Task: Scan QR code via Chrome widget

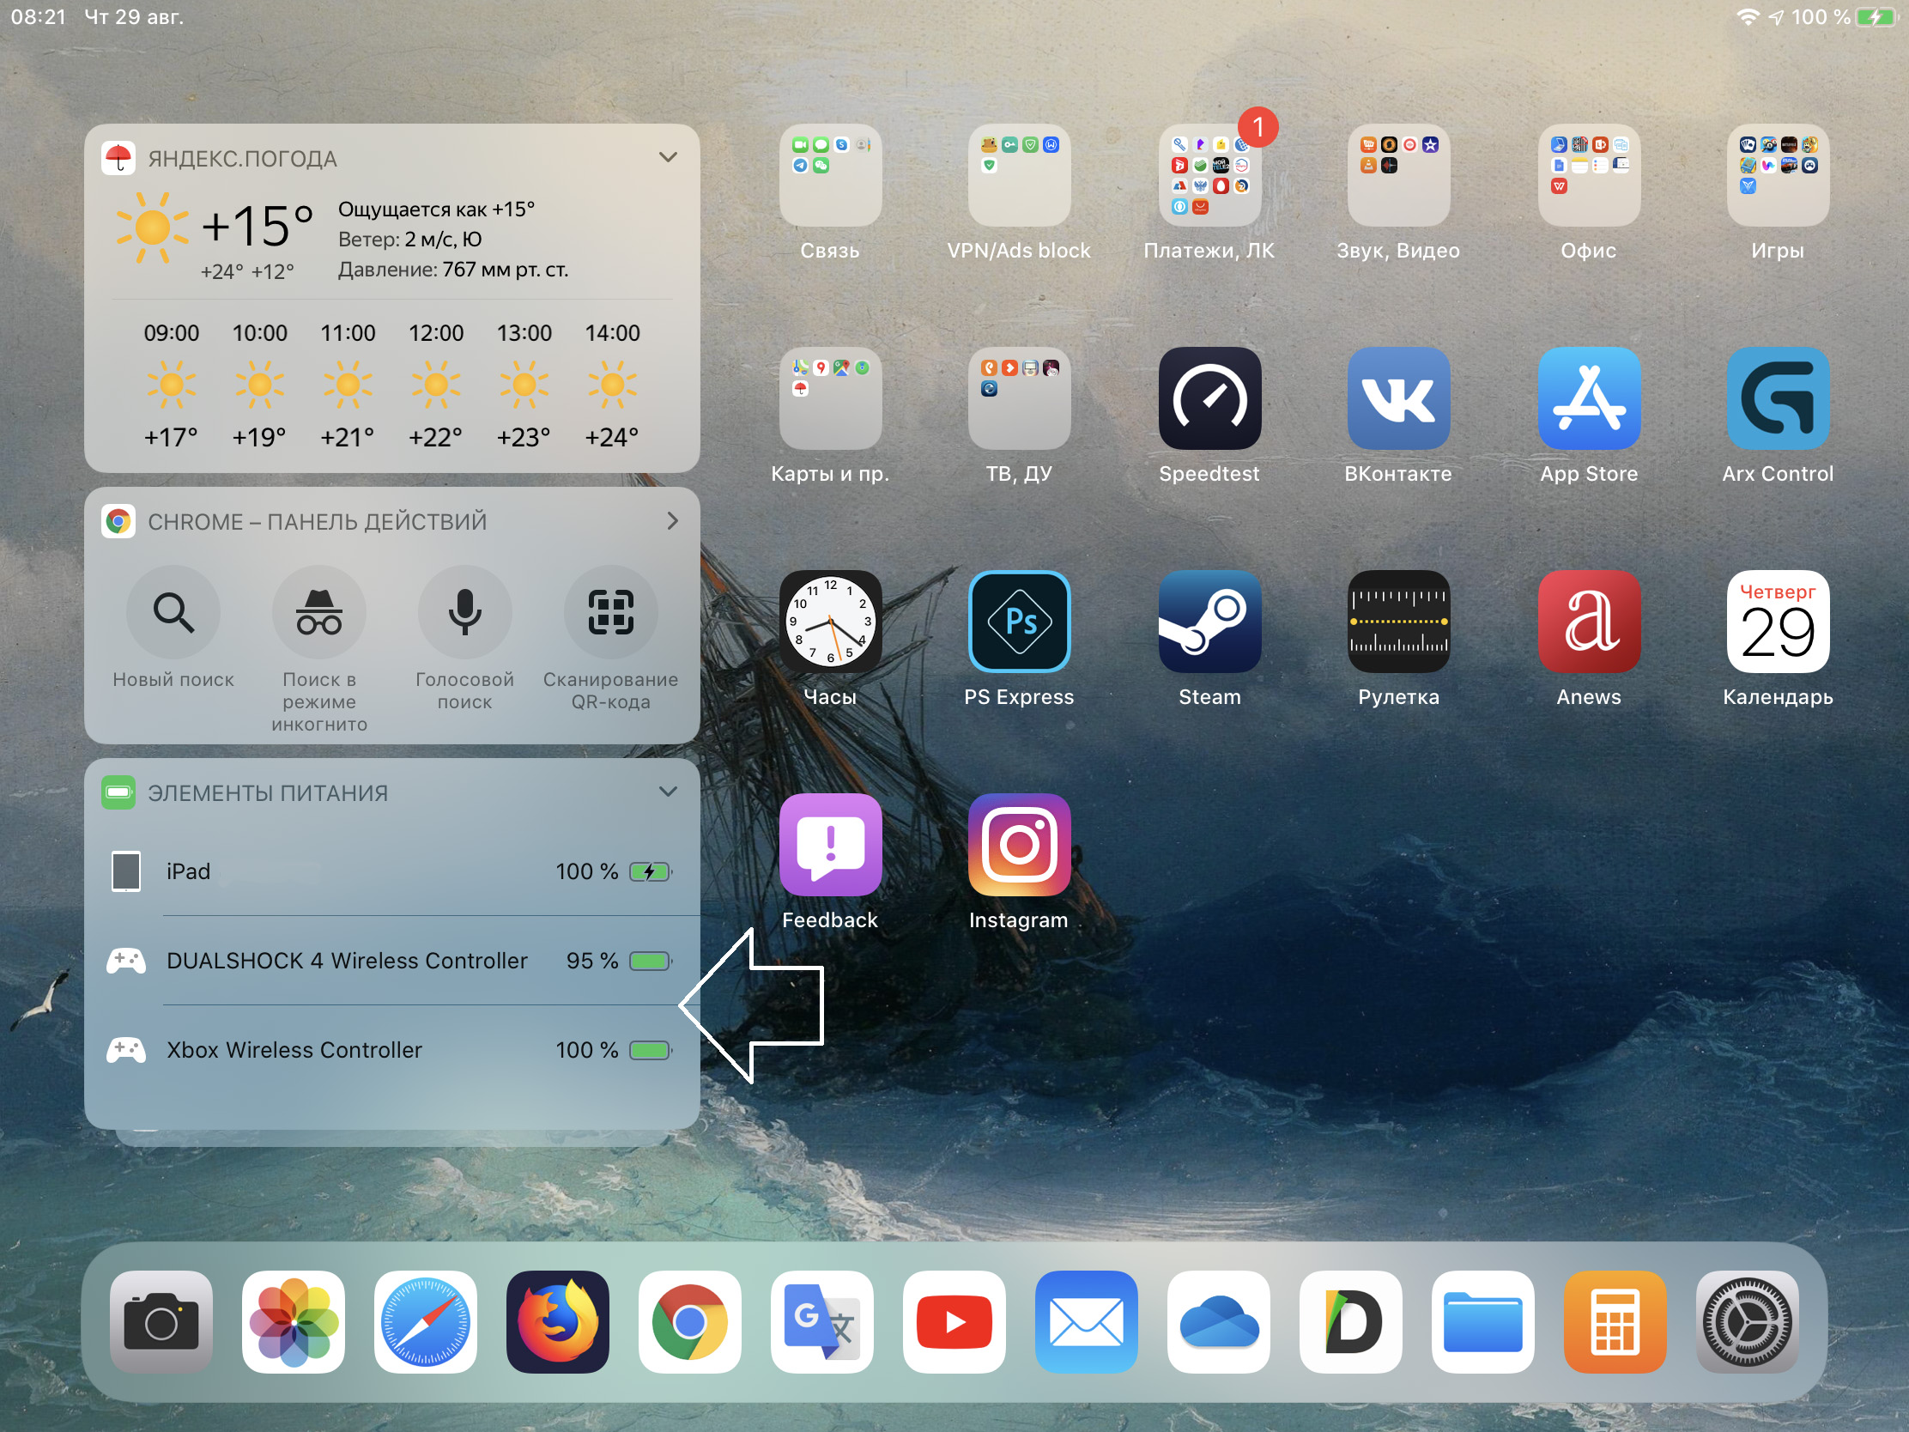Action: [611, 613]
